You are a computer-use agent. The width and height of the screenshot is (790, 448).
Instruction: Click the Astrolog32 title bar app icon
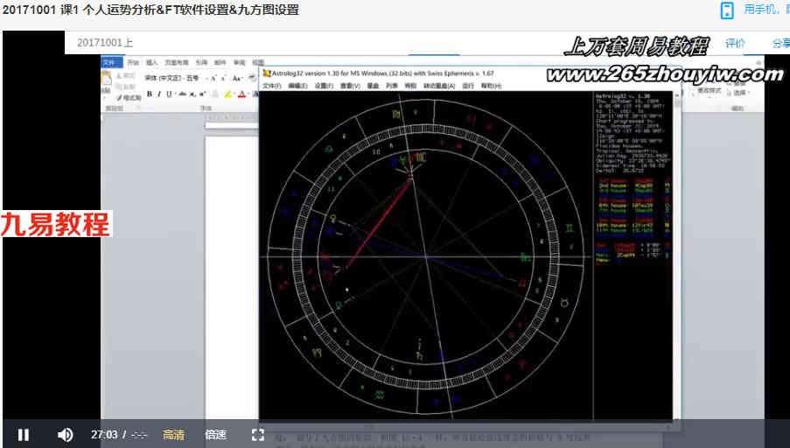click(267, 73)
